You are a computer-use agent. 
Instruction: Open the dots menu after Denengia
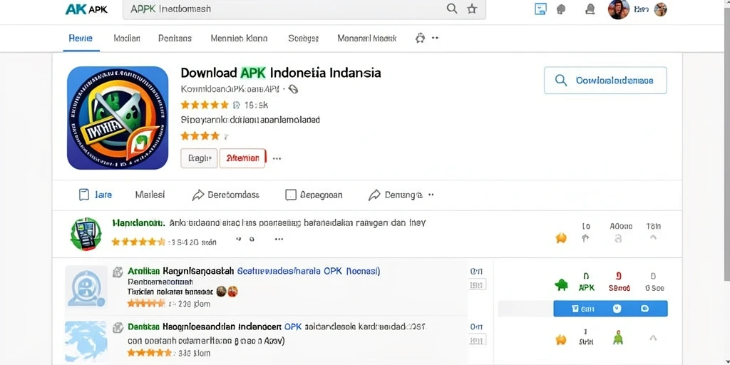[x=431, y=195]
